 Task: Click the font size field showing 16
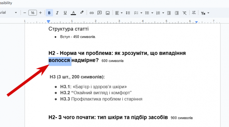click(x=33, y=13)
